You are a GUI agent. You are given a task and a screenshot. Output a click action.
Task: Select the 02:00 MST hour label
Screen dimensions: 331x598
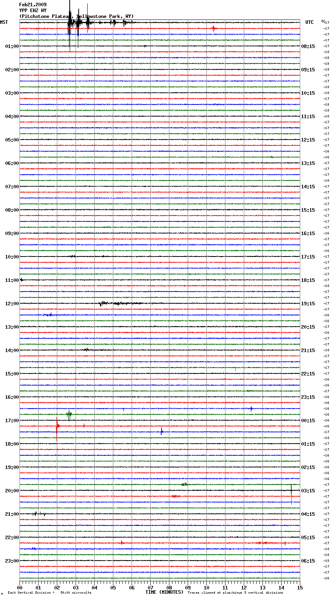click(12, 70)
